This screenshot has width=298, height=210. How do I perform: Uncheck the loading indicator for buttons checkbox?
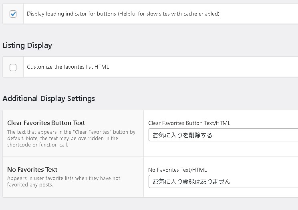[x=13, y=14]
